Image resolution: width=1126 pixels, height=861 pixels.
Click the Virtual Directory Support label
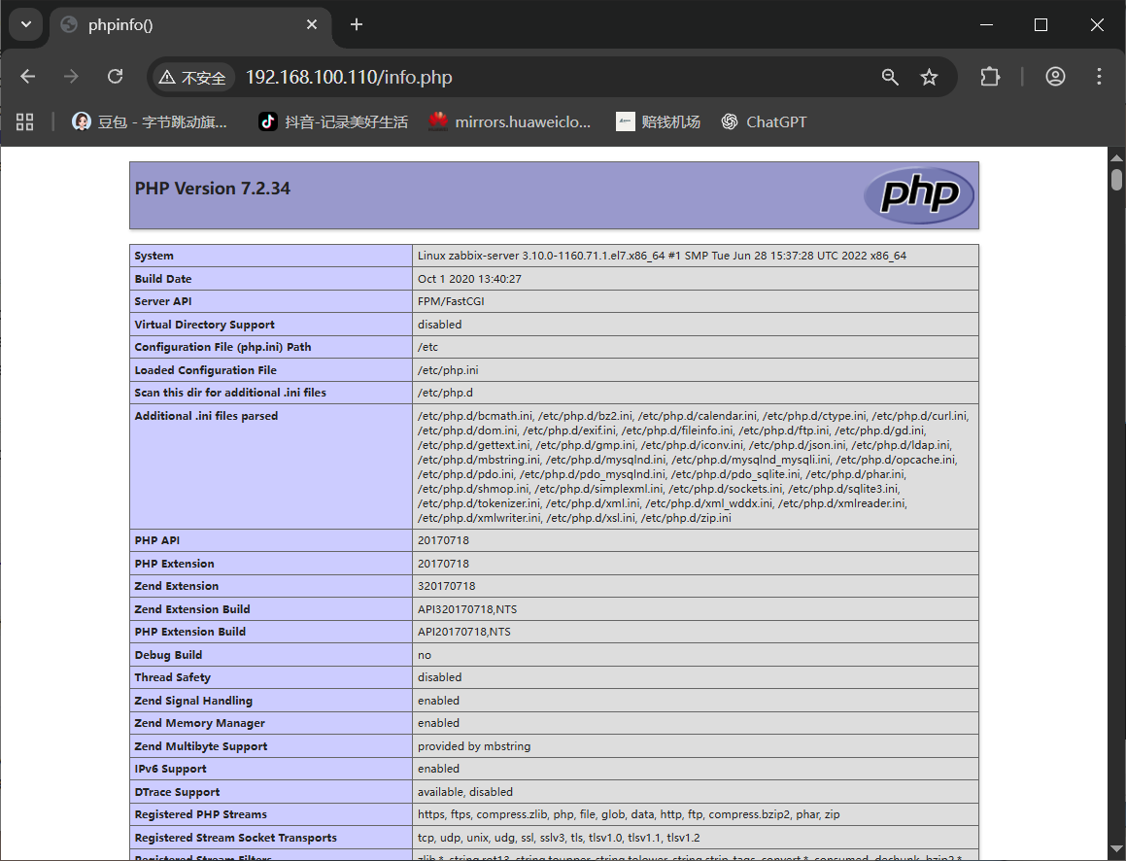[204, 325]
